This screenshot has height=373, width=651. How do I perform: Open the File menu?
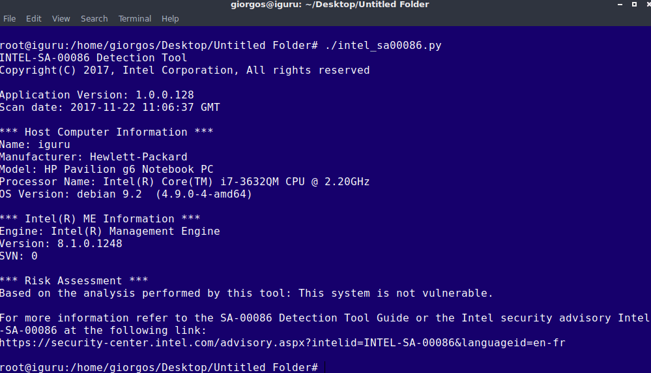click(9, 19)
